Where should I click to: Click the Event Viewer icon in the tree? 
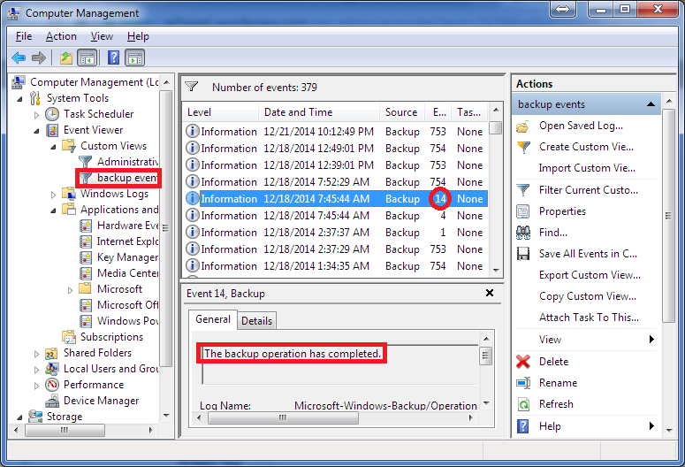[x=52, y=130]
